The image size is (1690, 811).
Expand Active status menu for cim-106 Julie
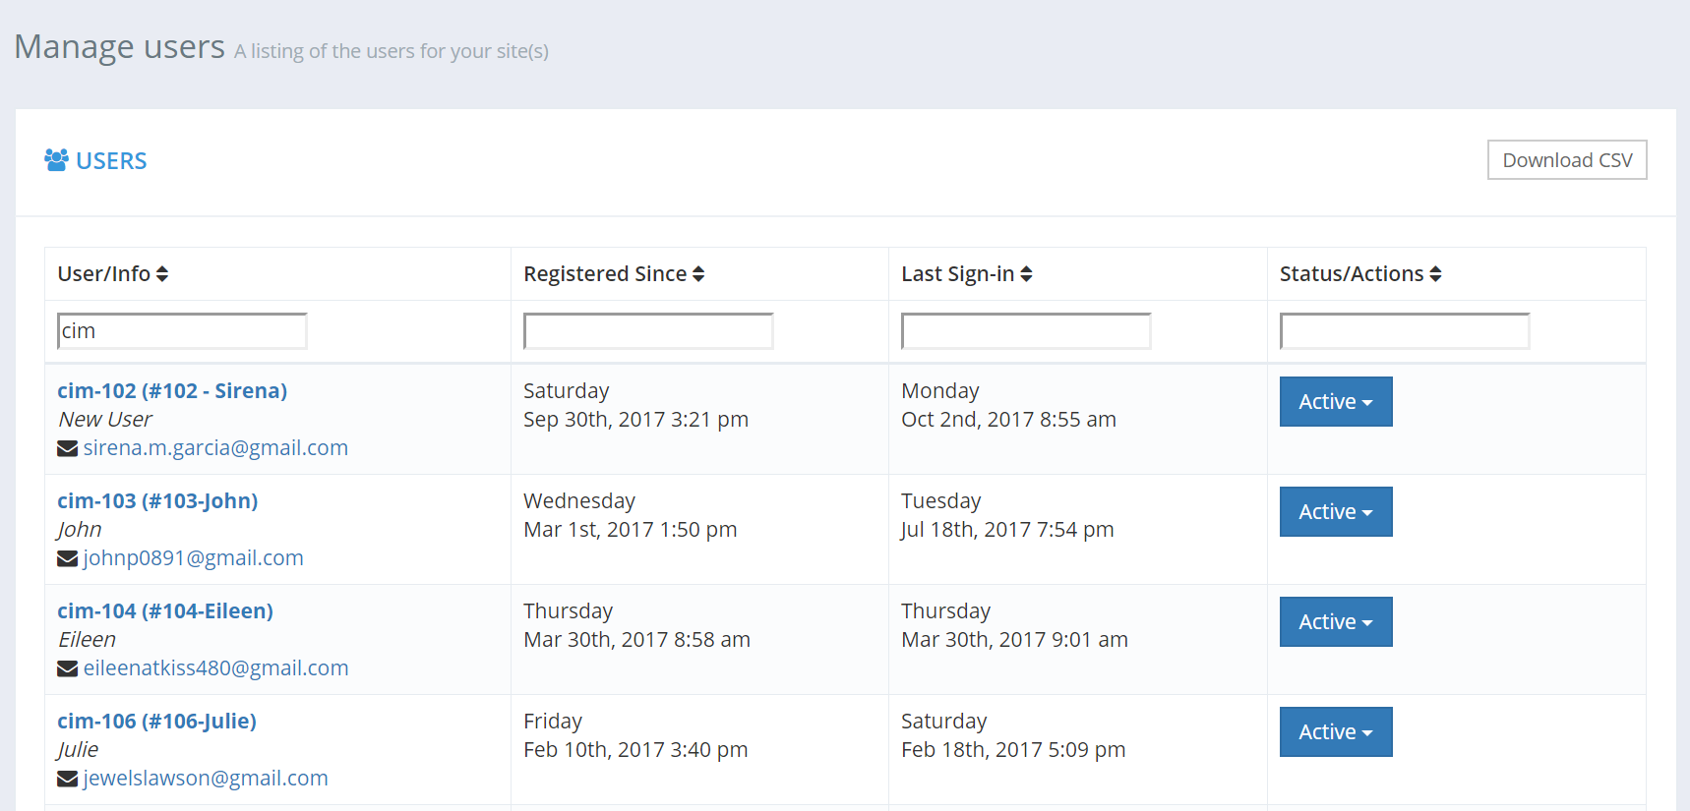(x=1336, y=731)
